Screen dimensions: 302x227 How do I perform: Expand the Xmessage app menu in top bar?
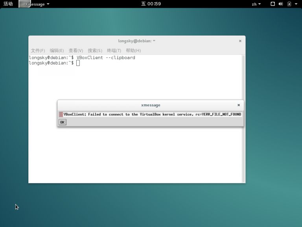37,4
